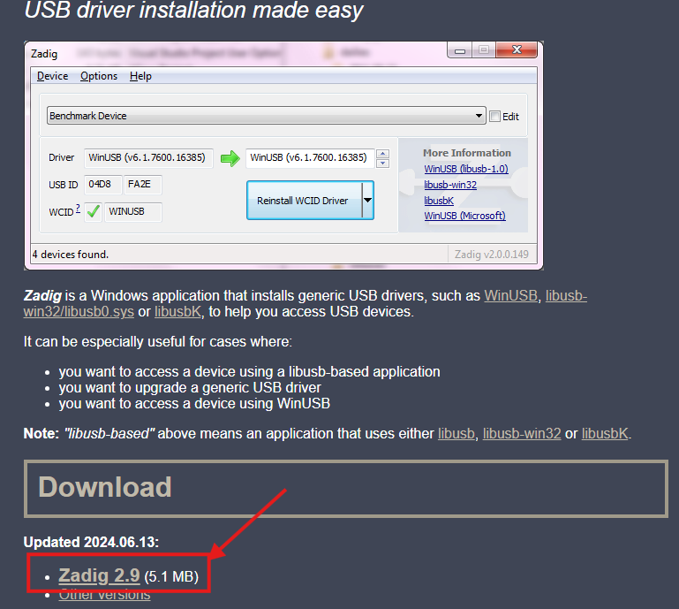Toggle the Edit checkbox
This screenshot has width=679, height=609.
[x=495, y=116]
